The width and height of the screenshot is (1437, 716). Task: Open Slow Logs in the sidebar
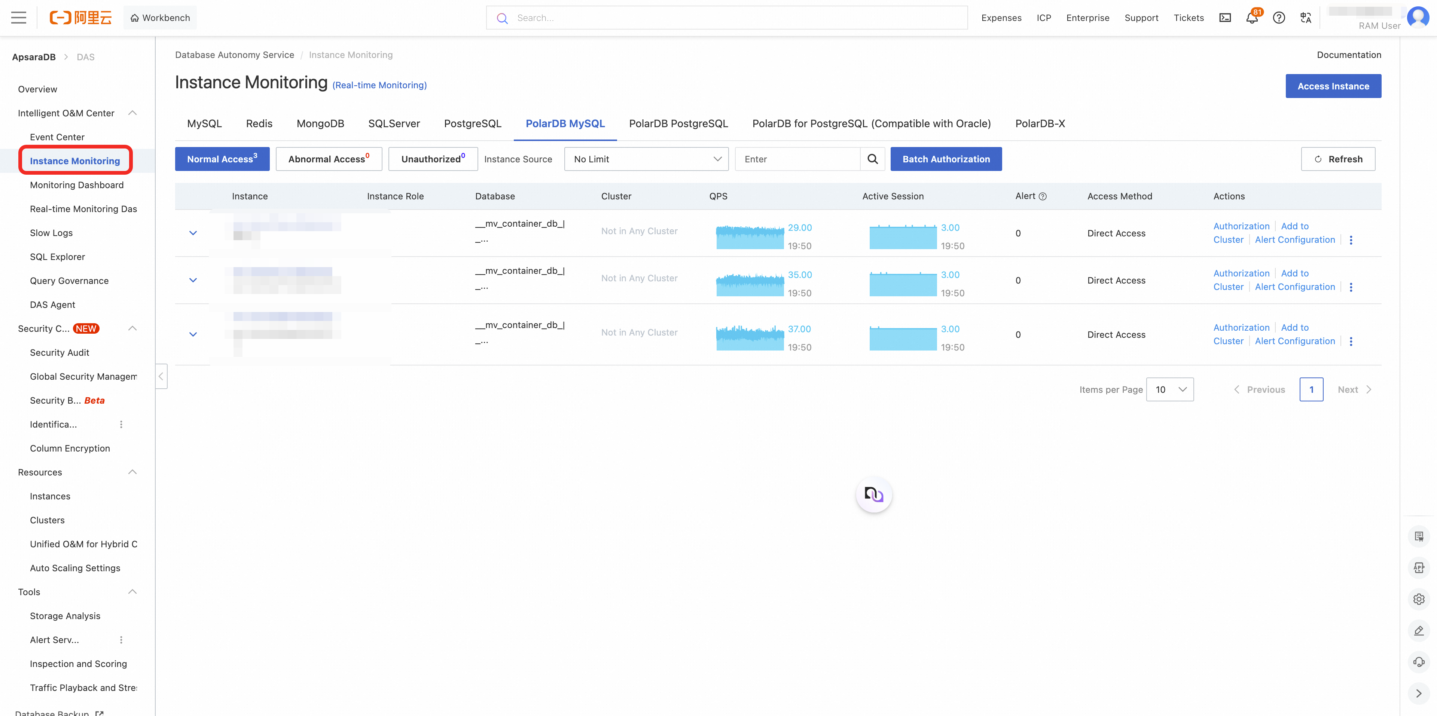(x=51, y=233)
